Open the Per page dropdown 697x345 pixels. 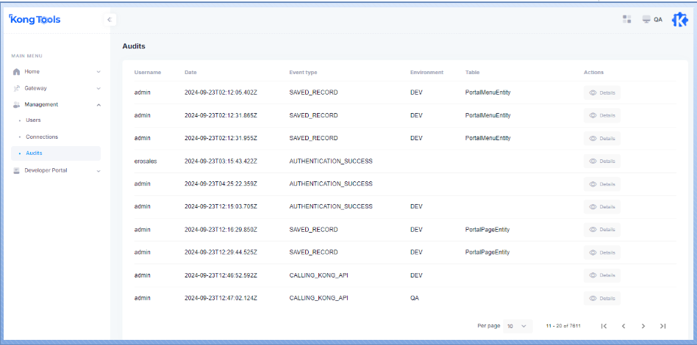[x=518, y=326]
